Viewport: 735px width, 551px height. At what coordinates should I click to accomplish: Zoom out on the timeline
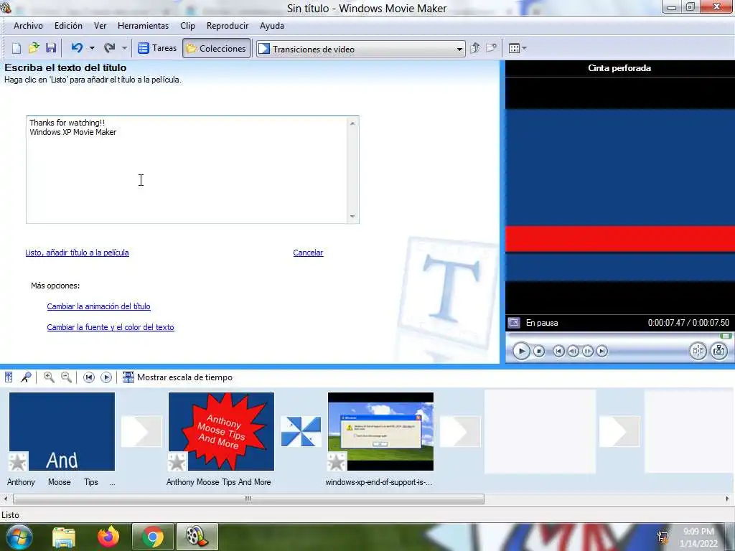coord(66,377)
